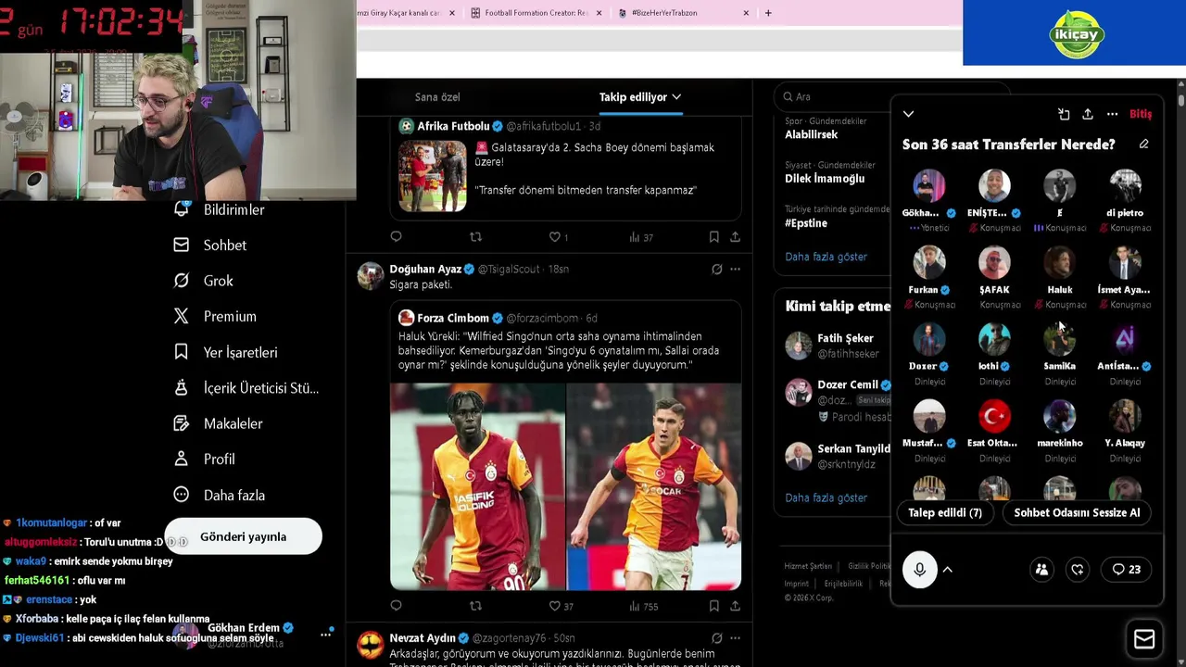Reply to the Afrika Futbolu post

[x=396, y=237]
